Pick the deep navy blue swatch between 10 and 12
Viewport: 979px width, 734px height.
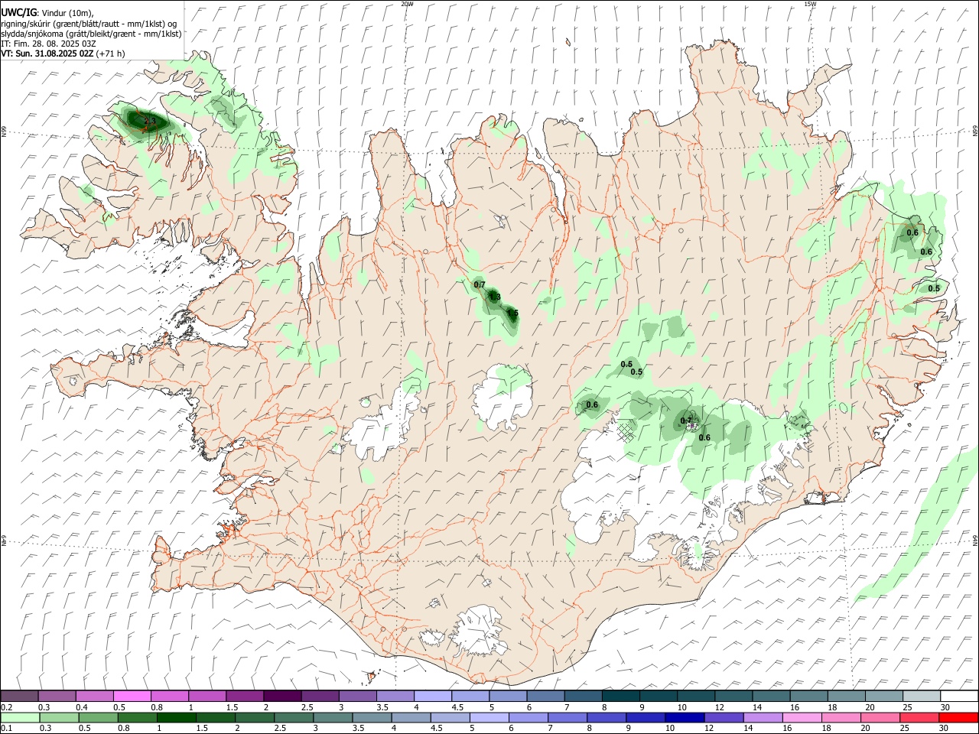[685, 717]
